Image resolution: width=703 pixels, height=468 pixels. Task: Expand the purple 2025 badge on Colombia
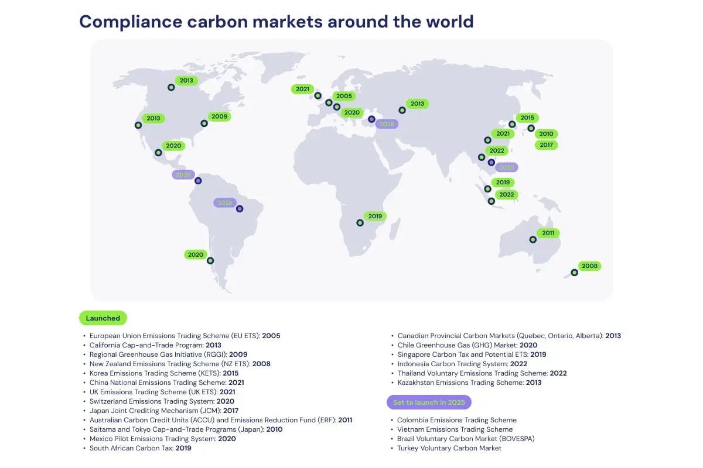(183, 174)
